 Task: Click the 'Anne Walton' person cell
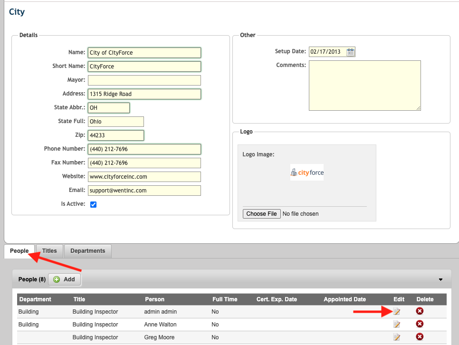(160, 325)
